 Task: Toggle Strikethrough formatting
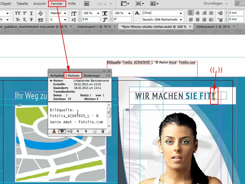pyautogui.click(x=31, y=20)
